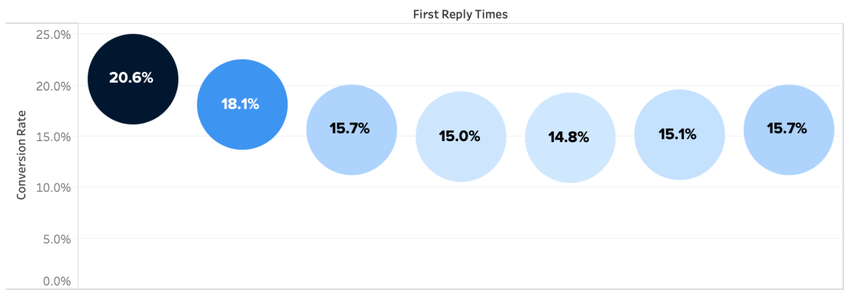Select the horizontal gridline at 25.0%
Image resolution: width=844 pixels, height=290 pixels.
[461, 34]
